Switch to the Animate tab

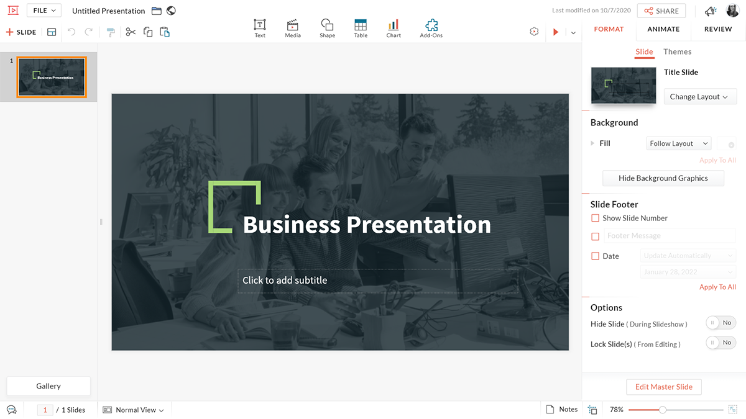tap(663, 29)
